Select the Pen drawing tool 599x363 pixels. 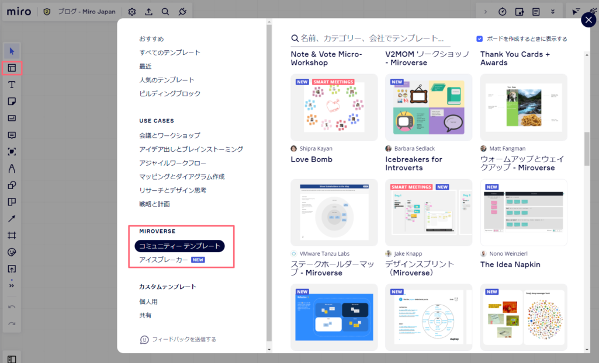click(12, 169)
